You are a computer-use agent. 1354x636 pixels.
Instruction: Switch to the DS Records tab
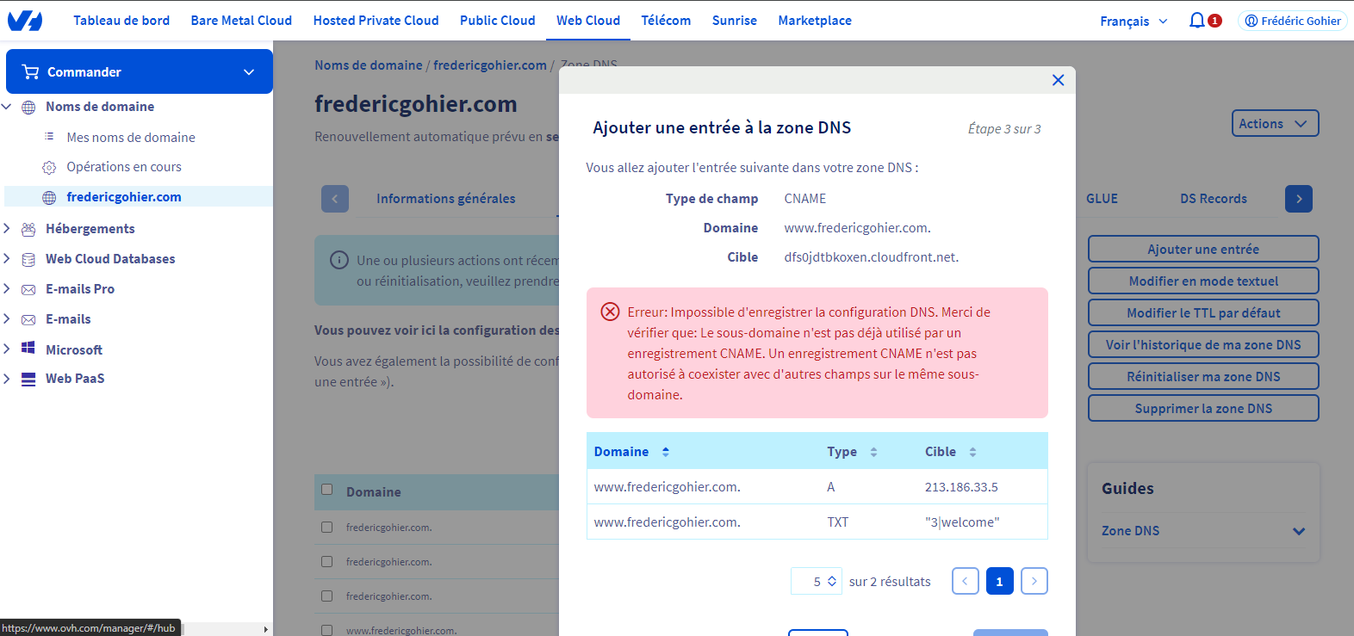pyautogui.click(x=1214, y=199)
